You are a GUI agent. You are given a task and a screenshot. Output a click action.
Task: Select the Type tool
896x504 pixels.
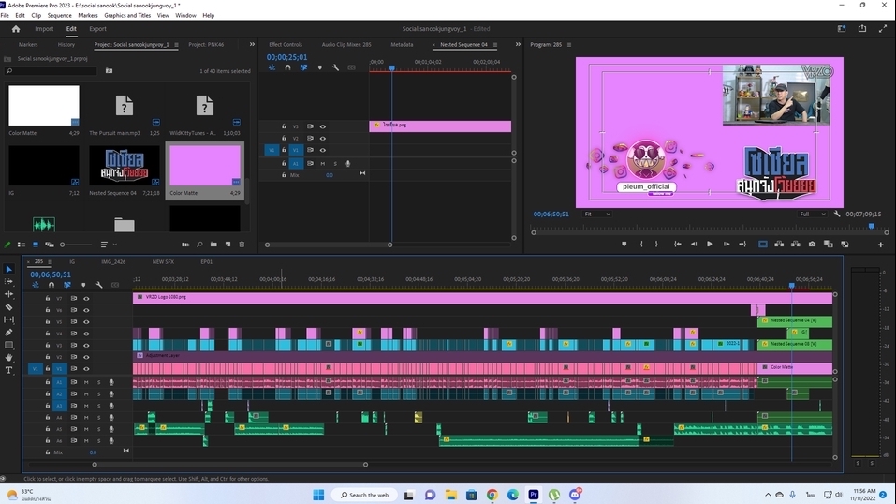tap(9, 370)
